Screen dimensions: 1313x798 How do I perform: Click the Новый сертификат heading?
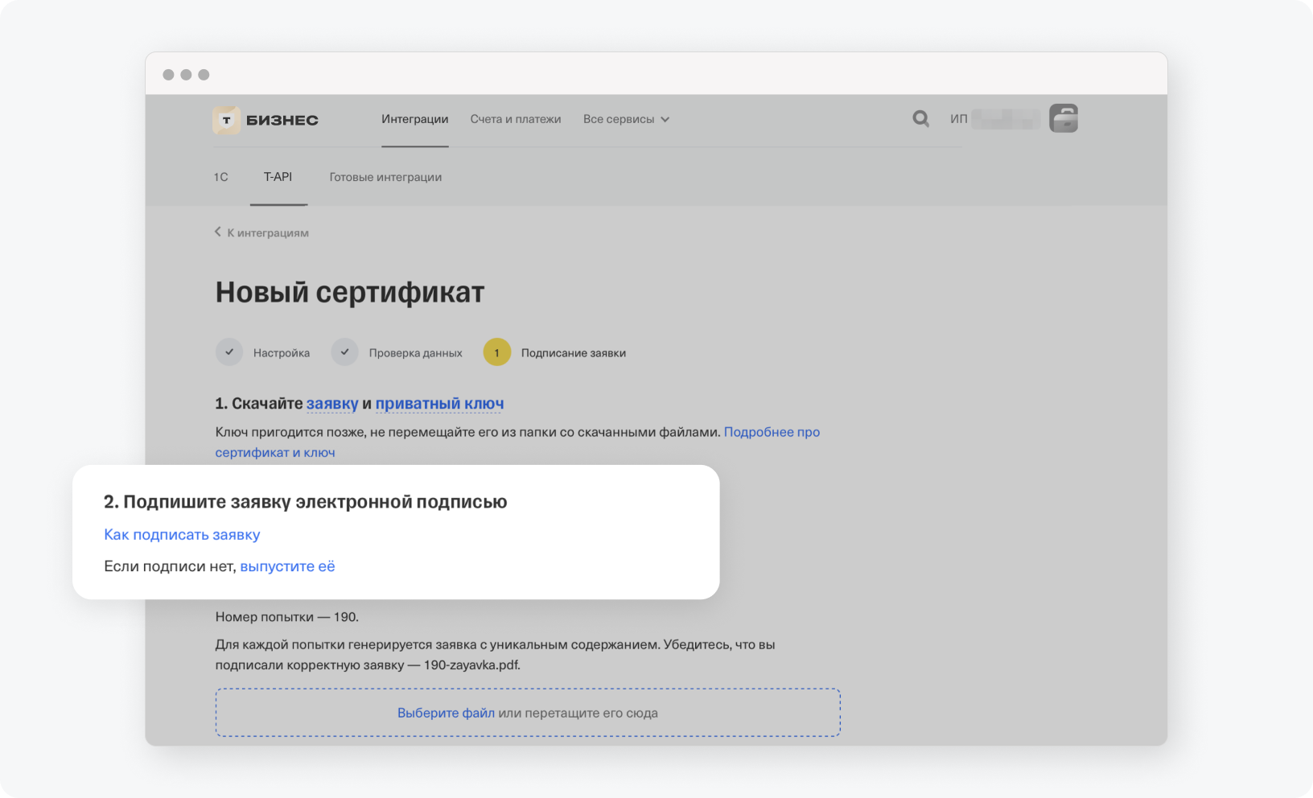(350, 292)
